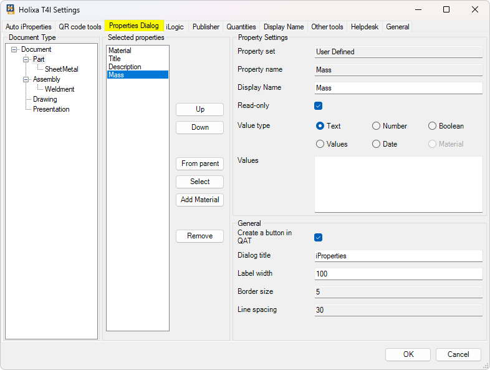This screenshot has height=370, width=490.
Task: Click the Holixa app icon in title bar
Action: tap(11, 9)
